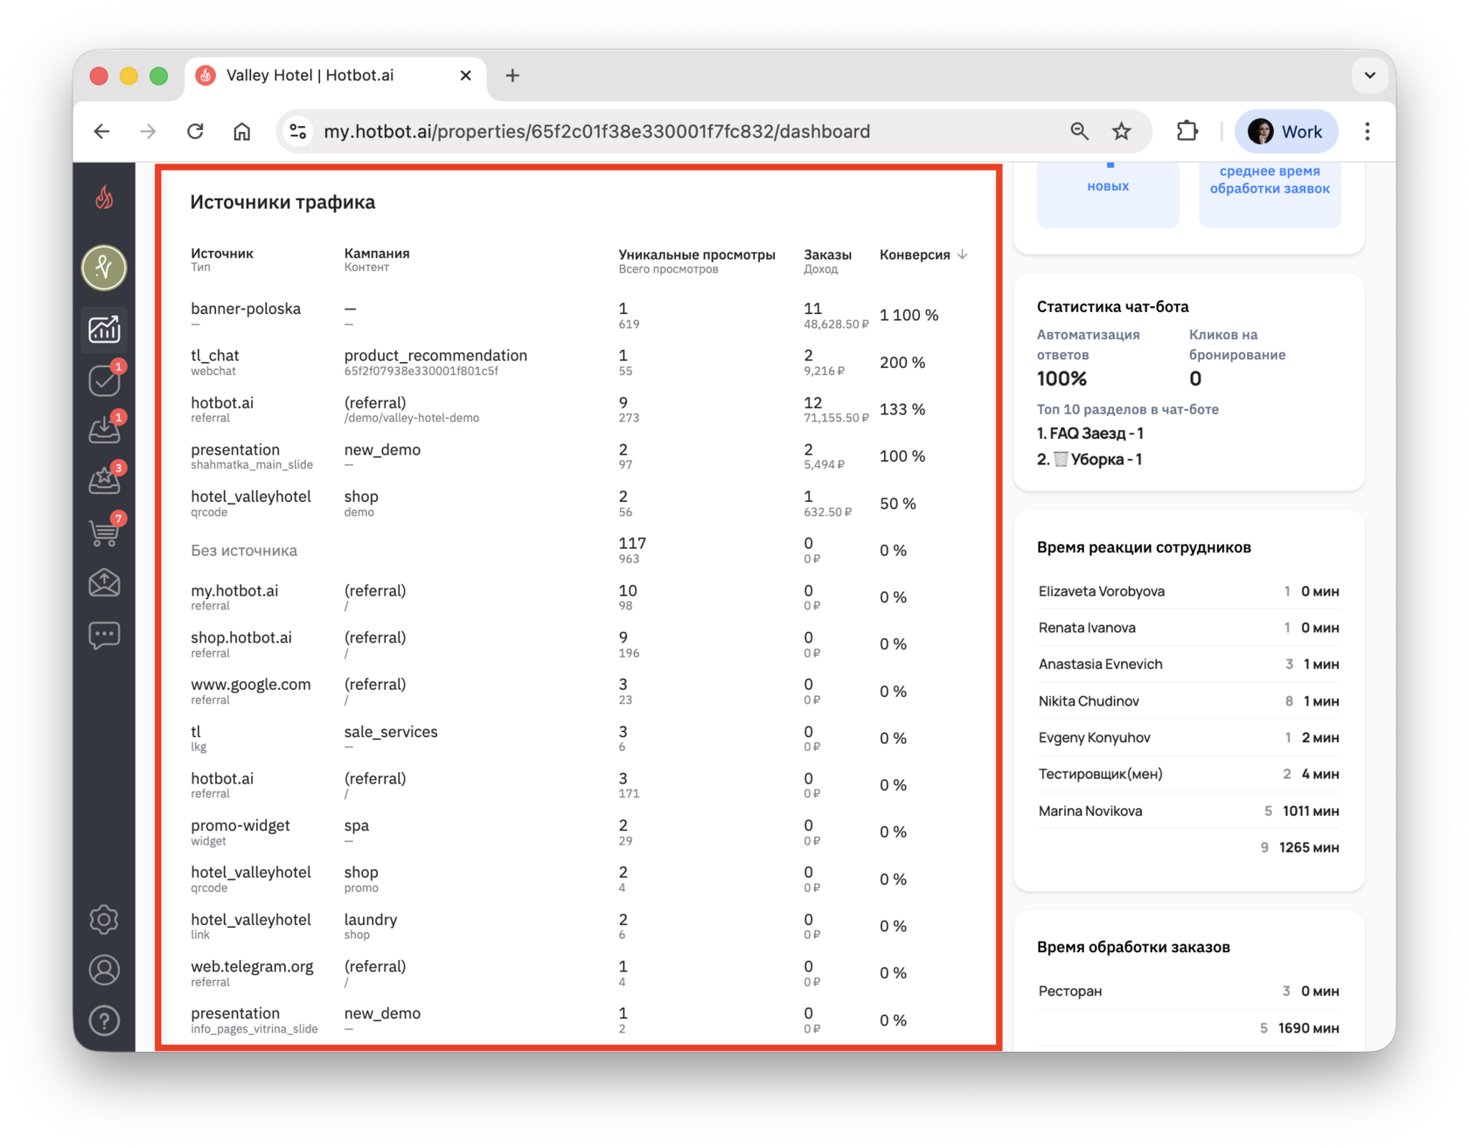Click the Elizaveta Vorobyova reaction row
The image size is (1469, 1148).
pyautogui.click(x=1188, y=592)
